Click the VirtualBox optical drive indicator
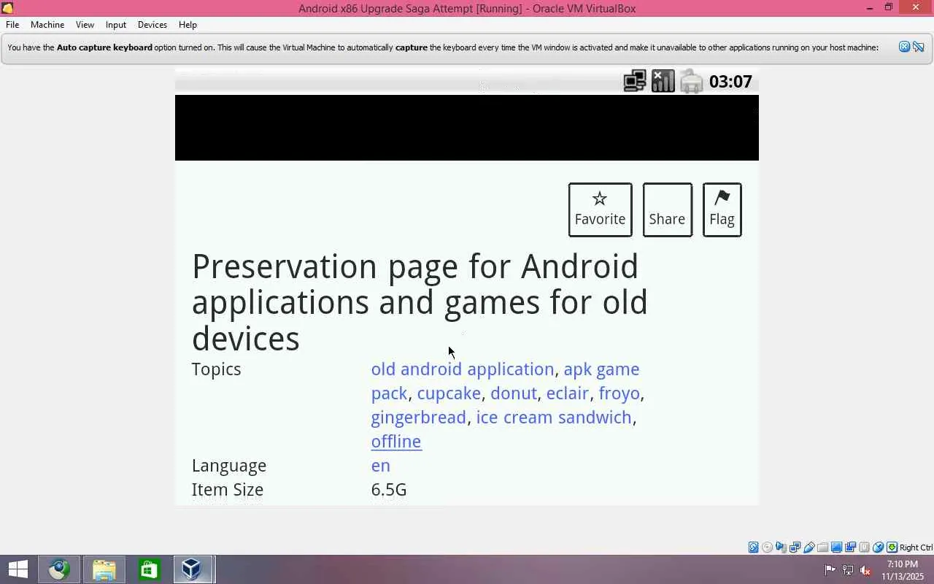The image size is (934, 584). [767, 547]
